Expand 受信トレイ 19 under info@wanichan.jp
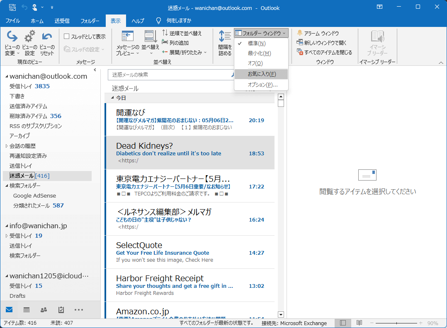The height and width of the screenshot is (328, 447). [x=7, y=236]
